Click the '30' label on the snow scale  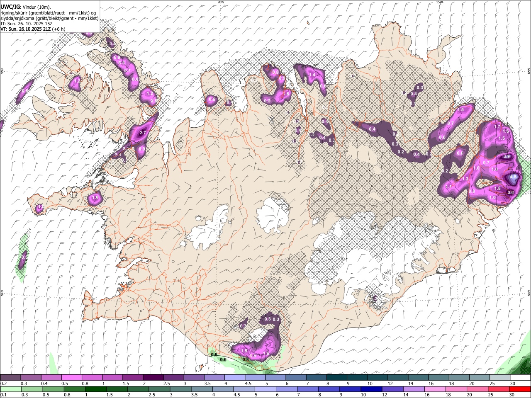[x=513, y=383]
